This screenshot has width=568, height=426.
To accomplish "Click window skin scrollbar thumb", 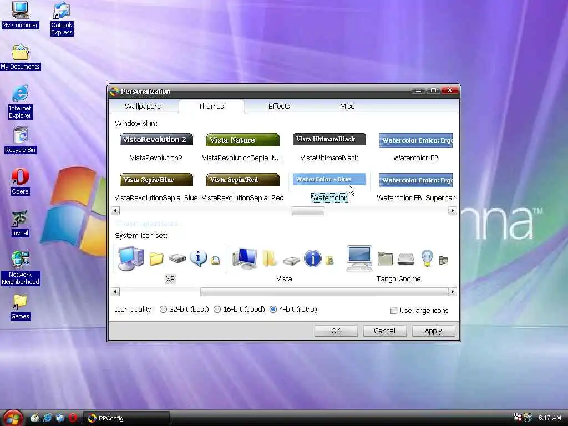I will [308, 211].
